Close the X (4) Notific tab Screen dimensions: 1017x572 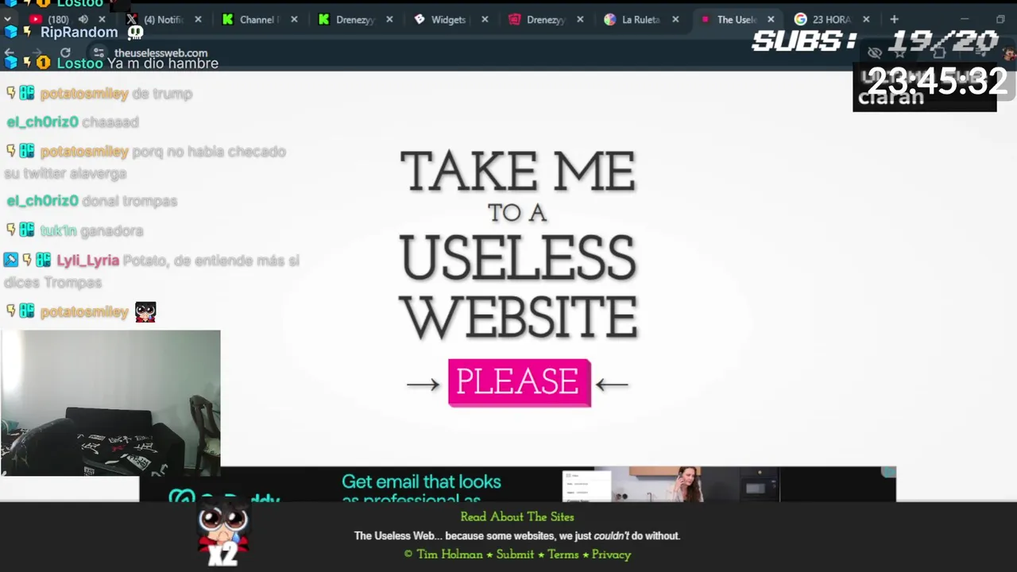pos(198,19)
